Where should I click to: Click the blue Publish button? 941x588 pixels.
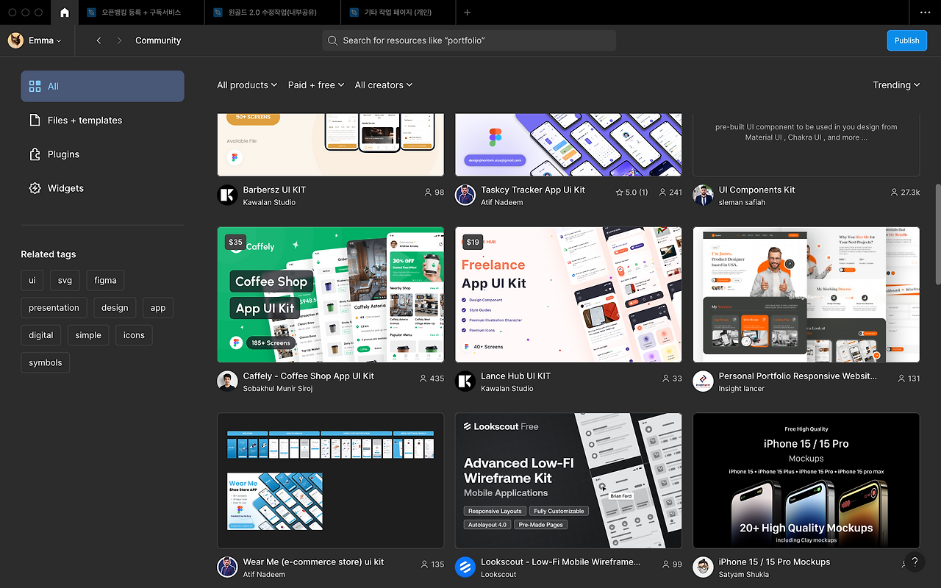[x=906, y=40]
